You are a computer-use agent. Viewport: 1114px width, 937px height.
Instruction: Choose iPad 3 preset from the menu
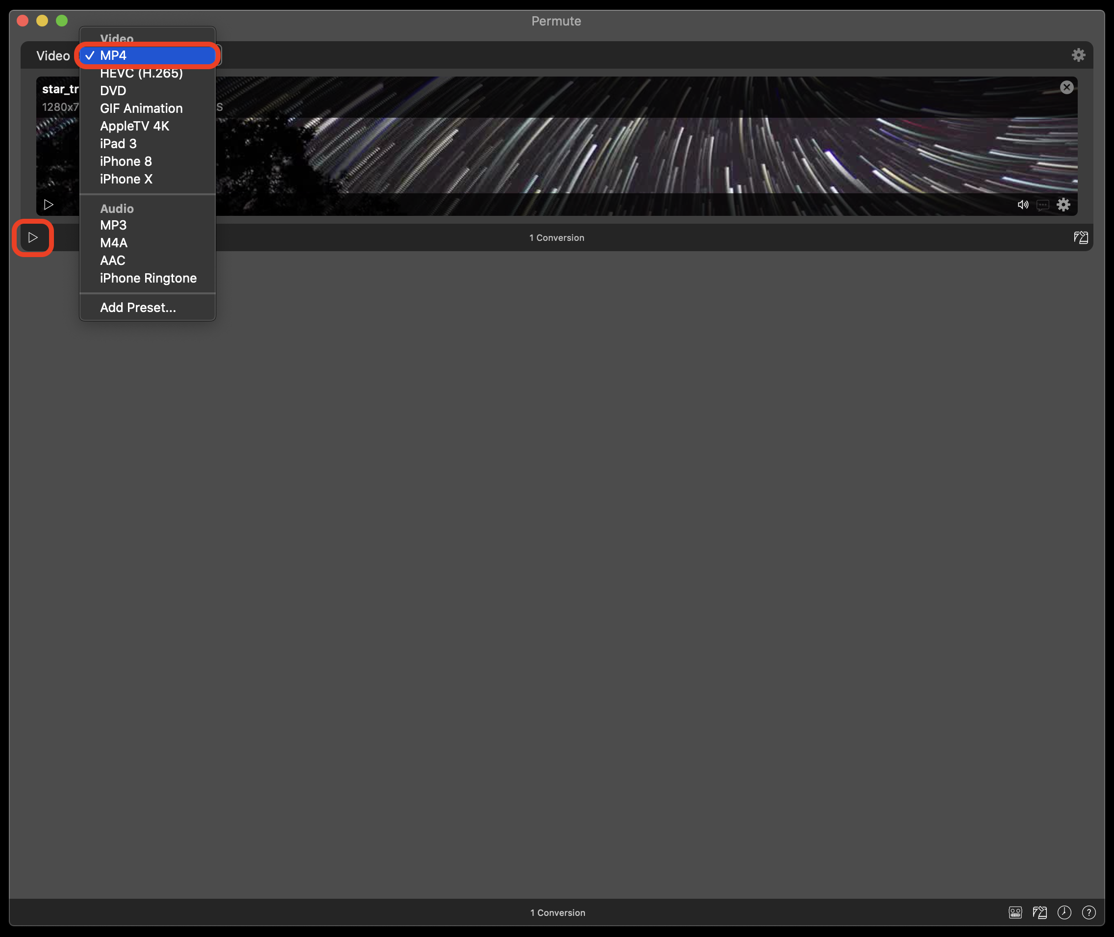click(x=118, y=143)
